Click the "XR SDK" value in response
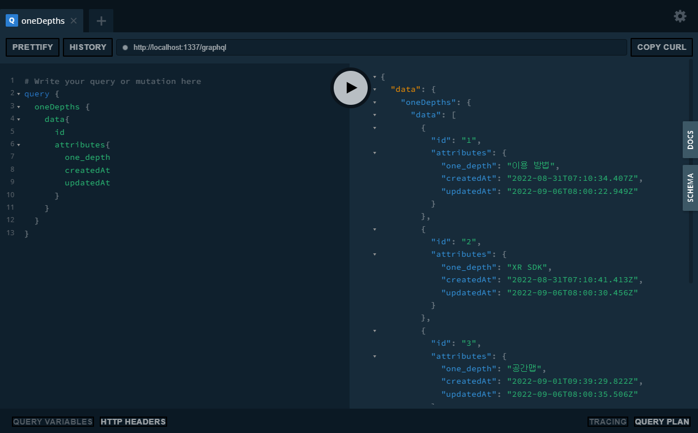 526,268
